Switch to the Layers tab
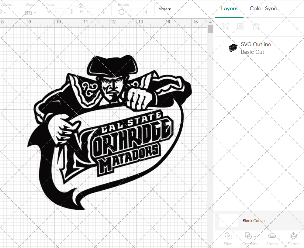 point(229,9)
